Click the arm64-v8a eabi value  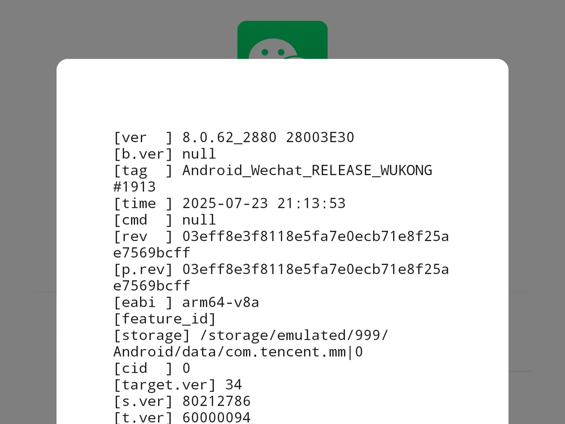point(221,303)
